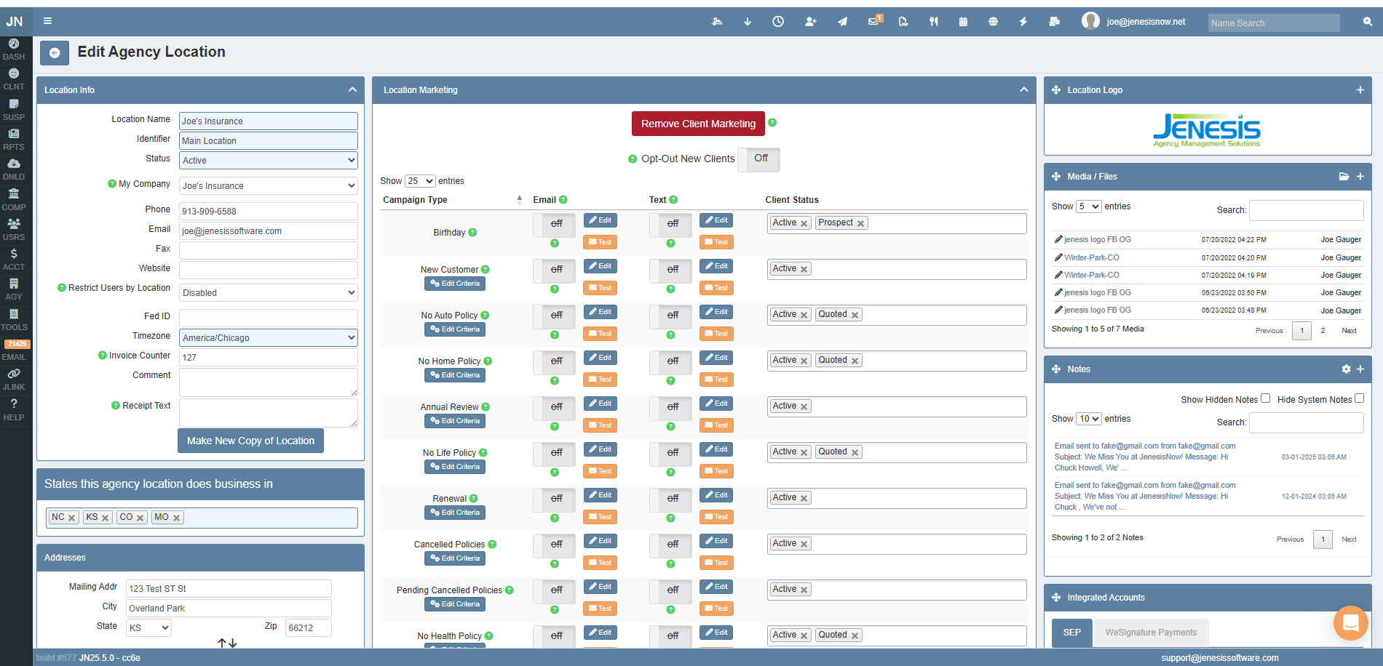The image size is (1383, 666).
Task: Open the Notes panel settings gear
Action: (x=1346, y=369)
